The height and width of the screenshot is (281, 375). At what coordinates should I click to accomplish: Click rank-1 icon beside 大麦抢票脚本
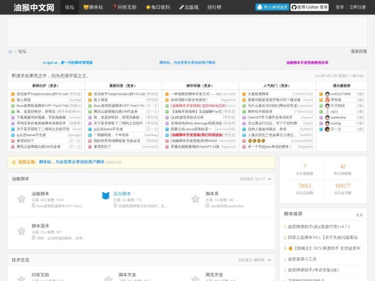(244, 94)
